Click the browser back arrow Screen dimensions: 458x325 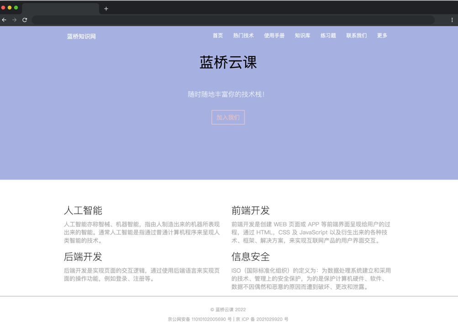[4, 20]
